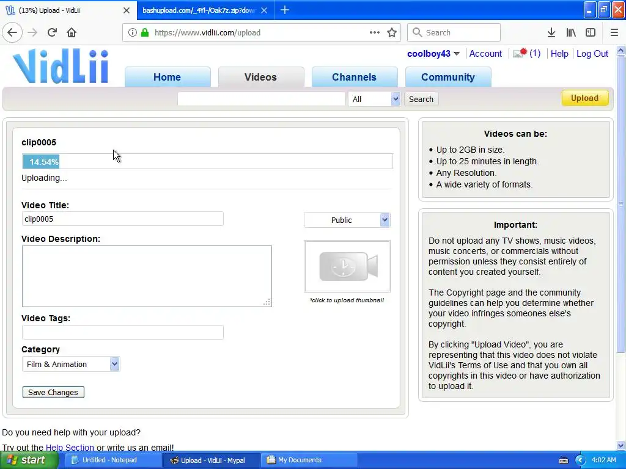Select Upload - VidLii - Mypal taskbar button
Image resolution: width=626 pixels, height=469 pixels.
coord(211,460)
